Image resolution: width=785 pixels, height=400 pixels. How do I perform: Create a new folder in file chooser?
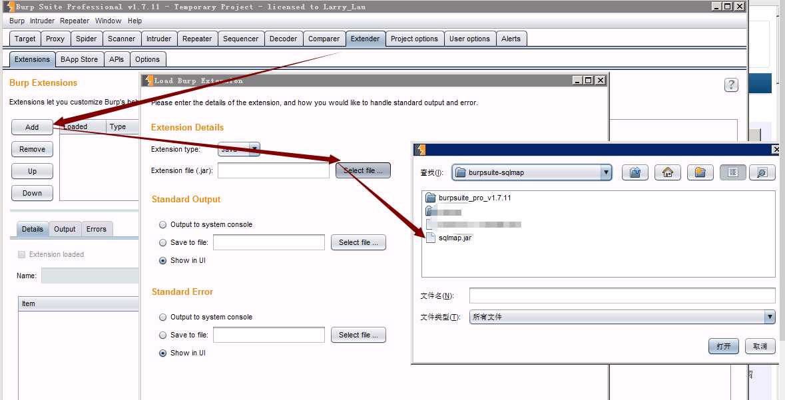click(700, 173)
